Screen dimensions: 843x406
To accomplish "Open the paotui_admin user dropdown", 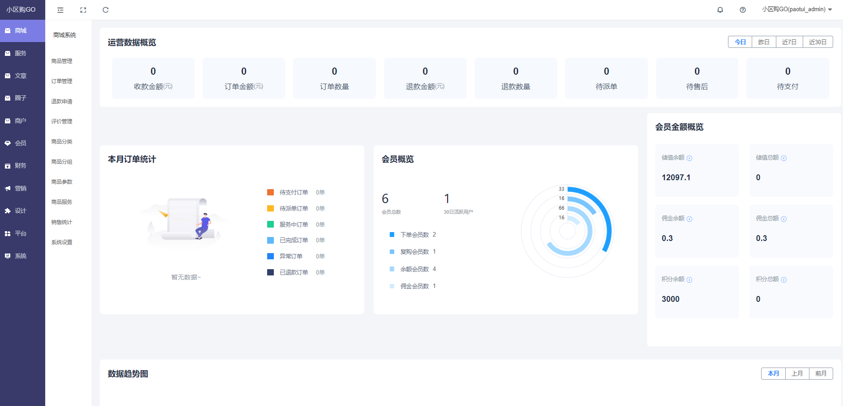I will 797,9.
